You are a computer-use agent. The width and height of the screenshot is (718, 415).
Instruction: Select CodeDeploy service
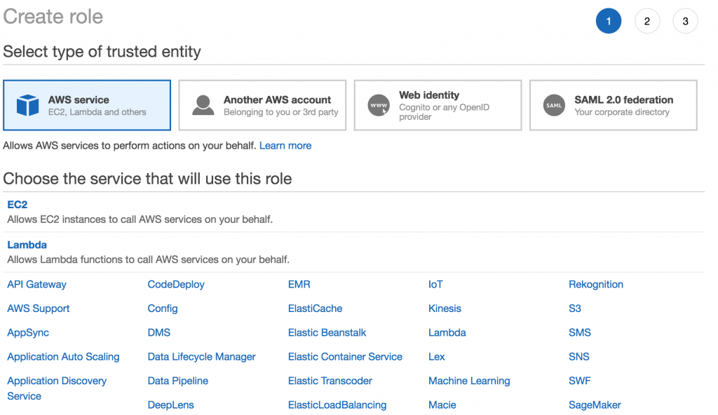176,285
